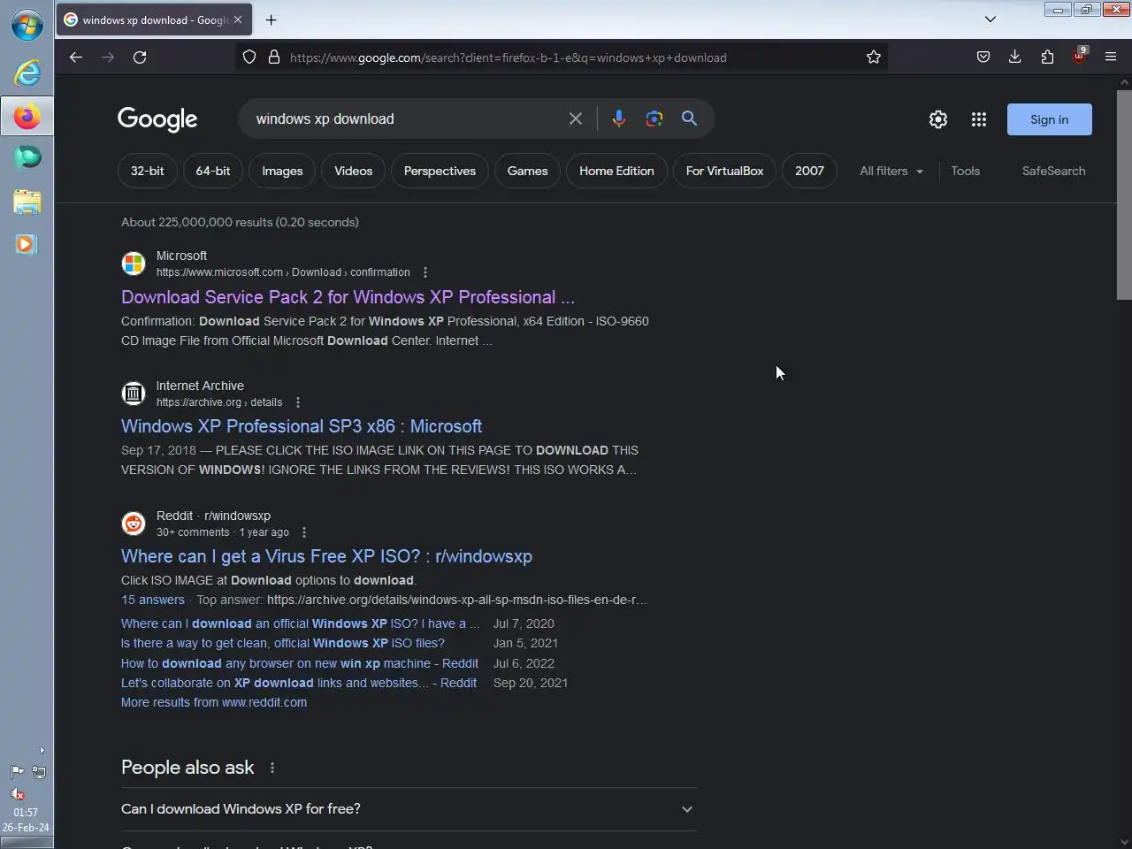Apply the Home Edition filter
This screenshot has height=849, width=1132.
617,171
